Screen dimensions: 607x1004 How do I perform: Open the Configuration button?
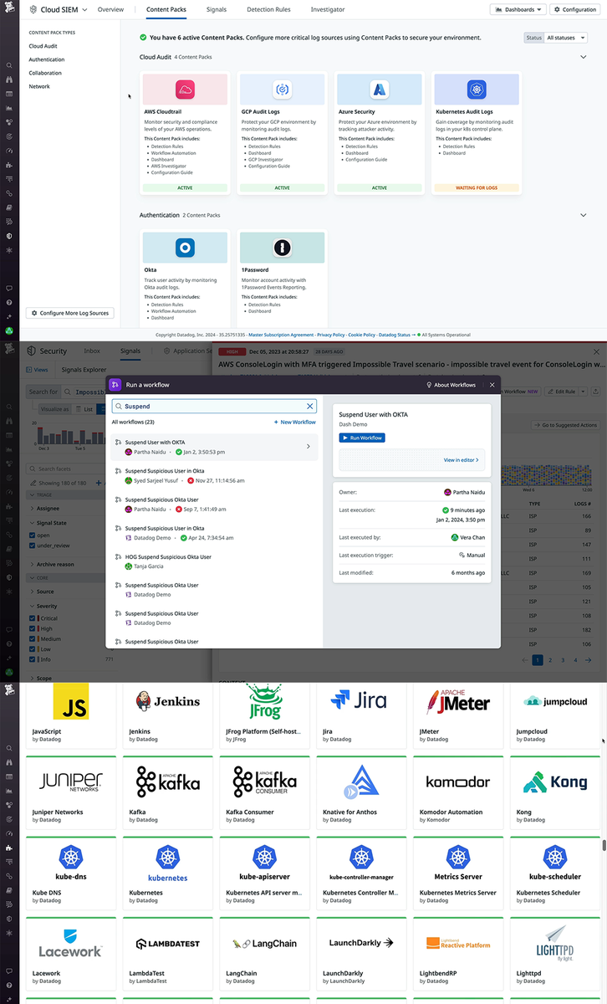pyautogui.click(x=574, y=10)
